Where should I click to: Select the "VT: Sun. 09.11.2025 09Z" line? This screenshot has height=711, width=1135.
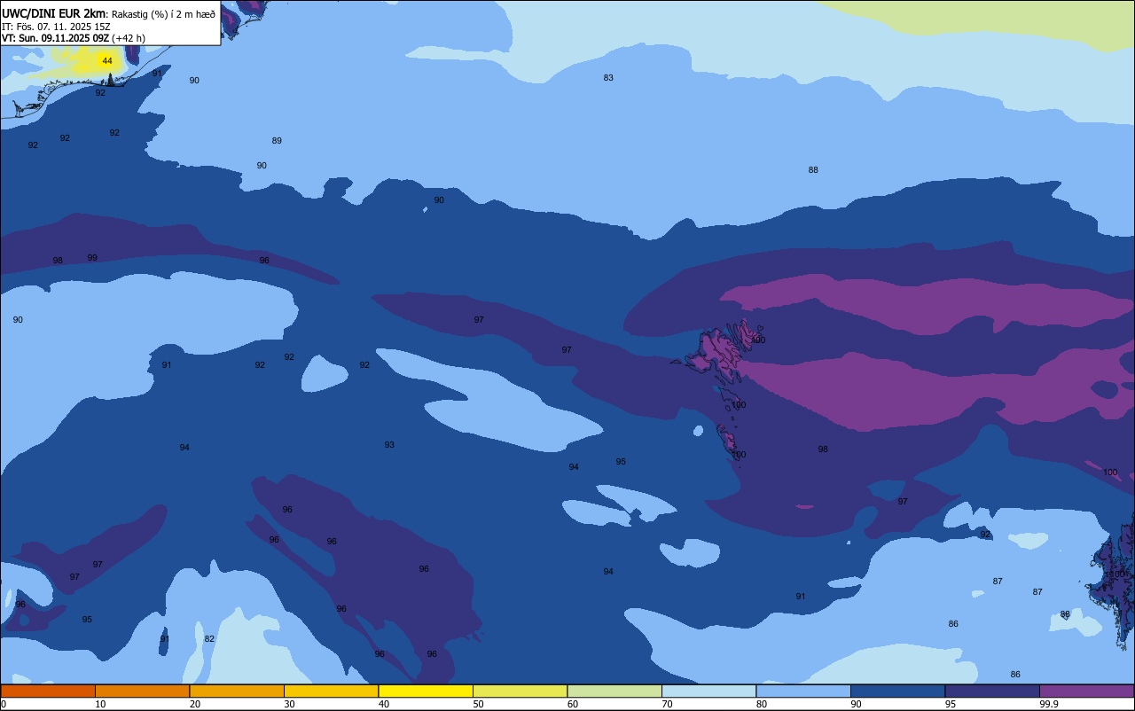click(x=55, y=38)
